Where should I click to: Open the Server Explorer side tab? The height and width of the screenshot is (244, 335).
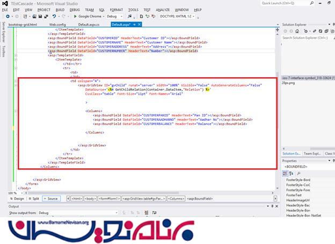[x=3, y=33]
